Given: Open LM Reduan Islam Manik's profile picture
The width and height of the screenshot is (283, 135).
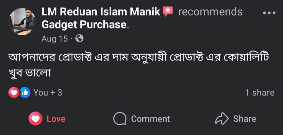Looking at the screenshot, I should (22, 22).
